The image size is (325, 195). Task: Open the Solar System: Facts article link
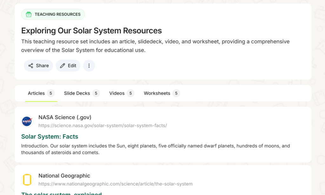[50, 137]
